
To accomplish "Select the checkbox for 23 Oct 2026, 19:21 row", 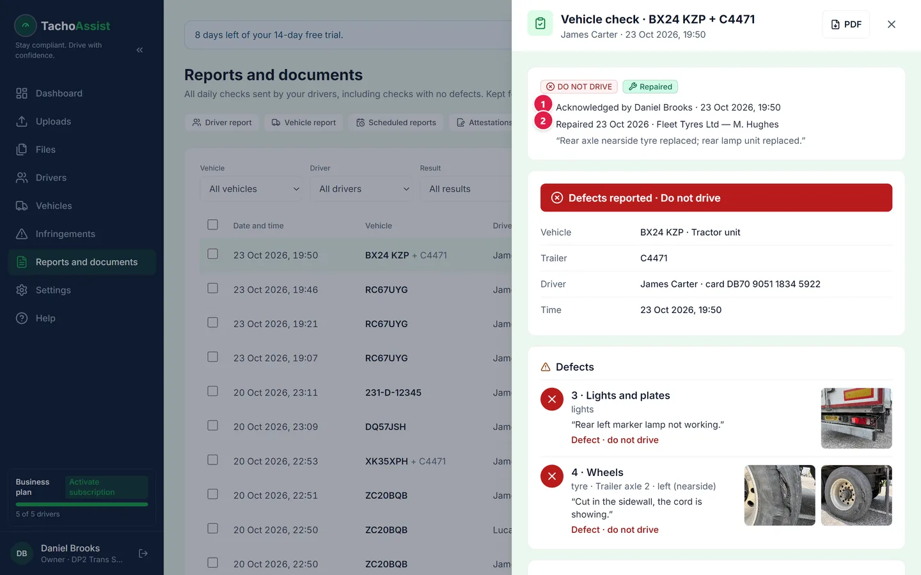I will 213,323.
